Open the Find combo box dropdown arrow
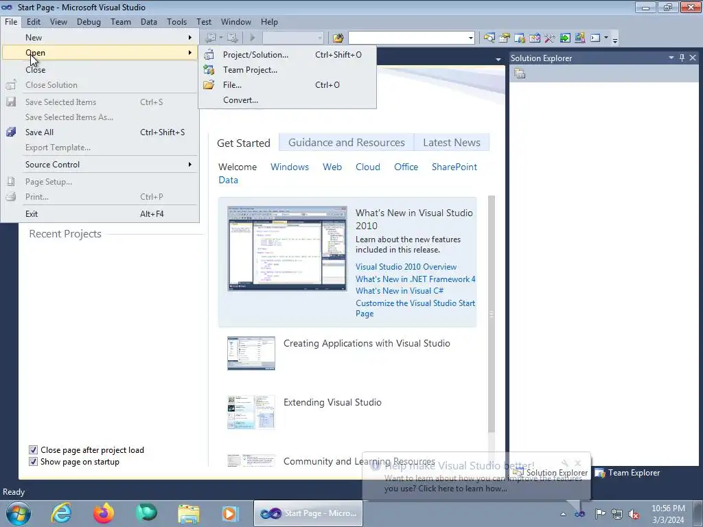Viewport: 703px width, 527px height. click(x=470, y=38)
